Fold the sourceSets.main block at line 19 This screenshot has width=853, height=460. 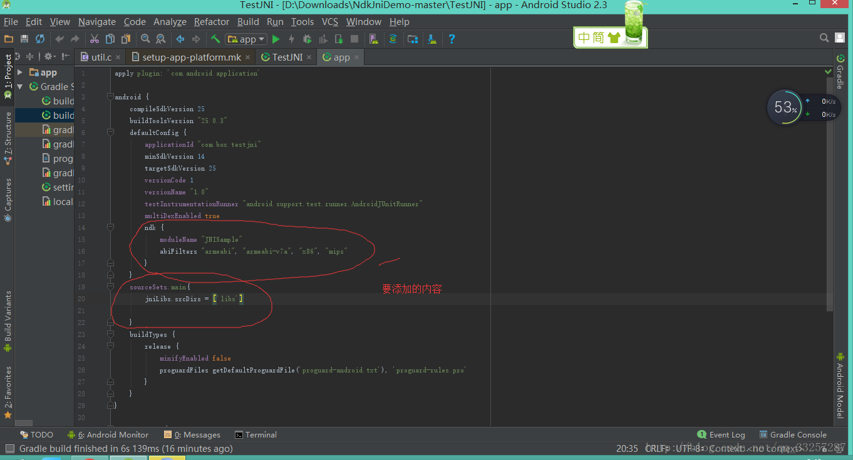110,287
